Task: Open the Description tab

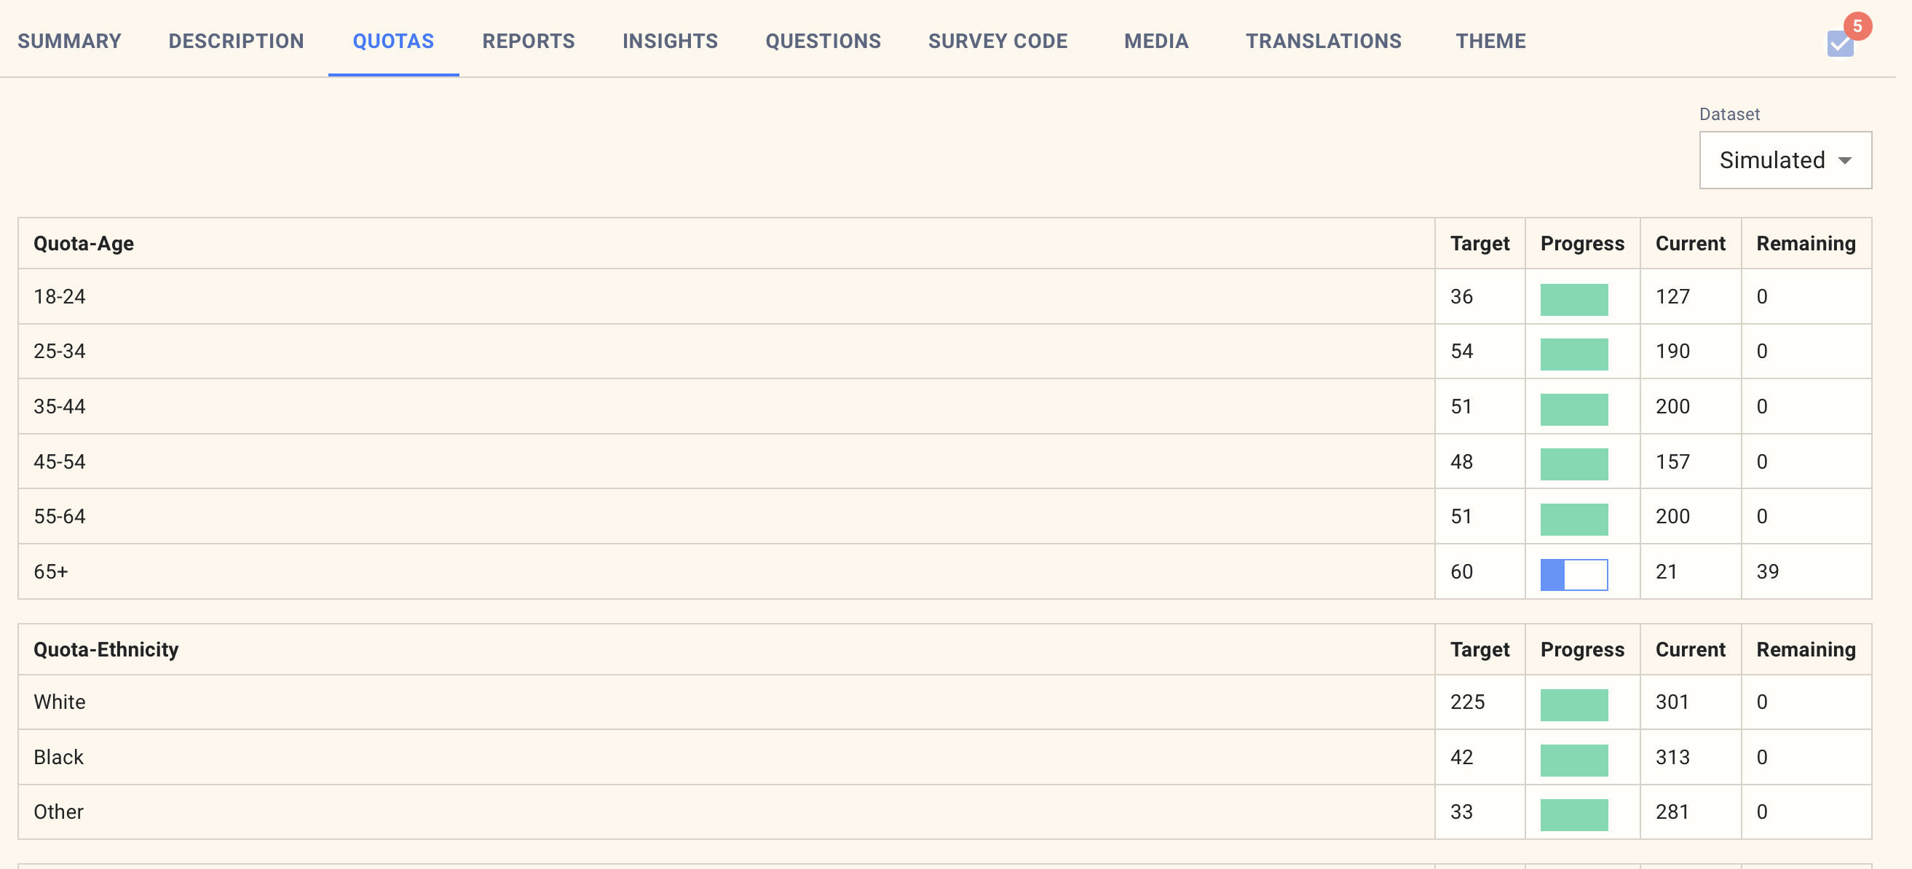Action: tap(236, 41)
